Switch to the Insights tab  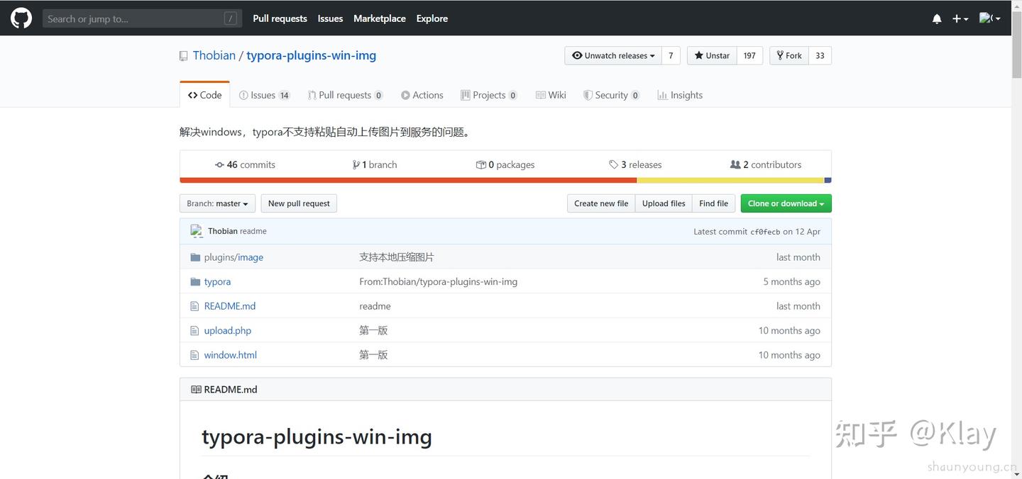point(680,95)
